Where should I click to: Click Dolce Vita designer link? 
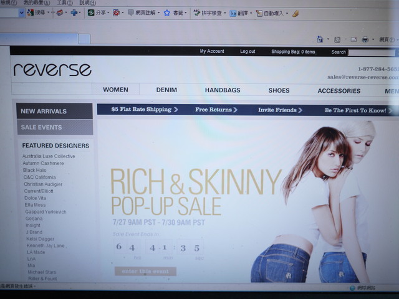click(x=35, y=198)
